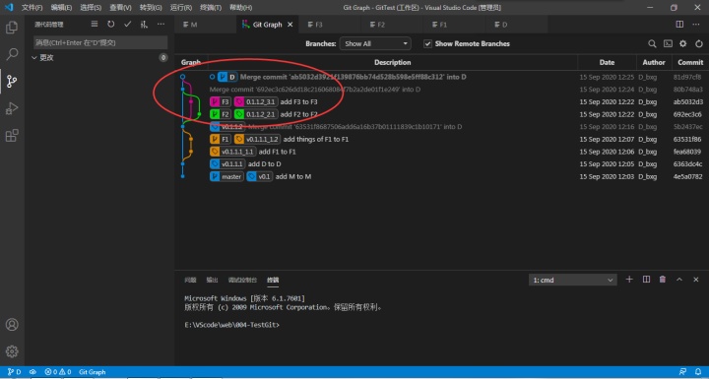Refresh the source control panel
The width and height of the screenshot is (709, 379).
pyautogui.click(x=110, y=24)
